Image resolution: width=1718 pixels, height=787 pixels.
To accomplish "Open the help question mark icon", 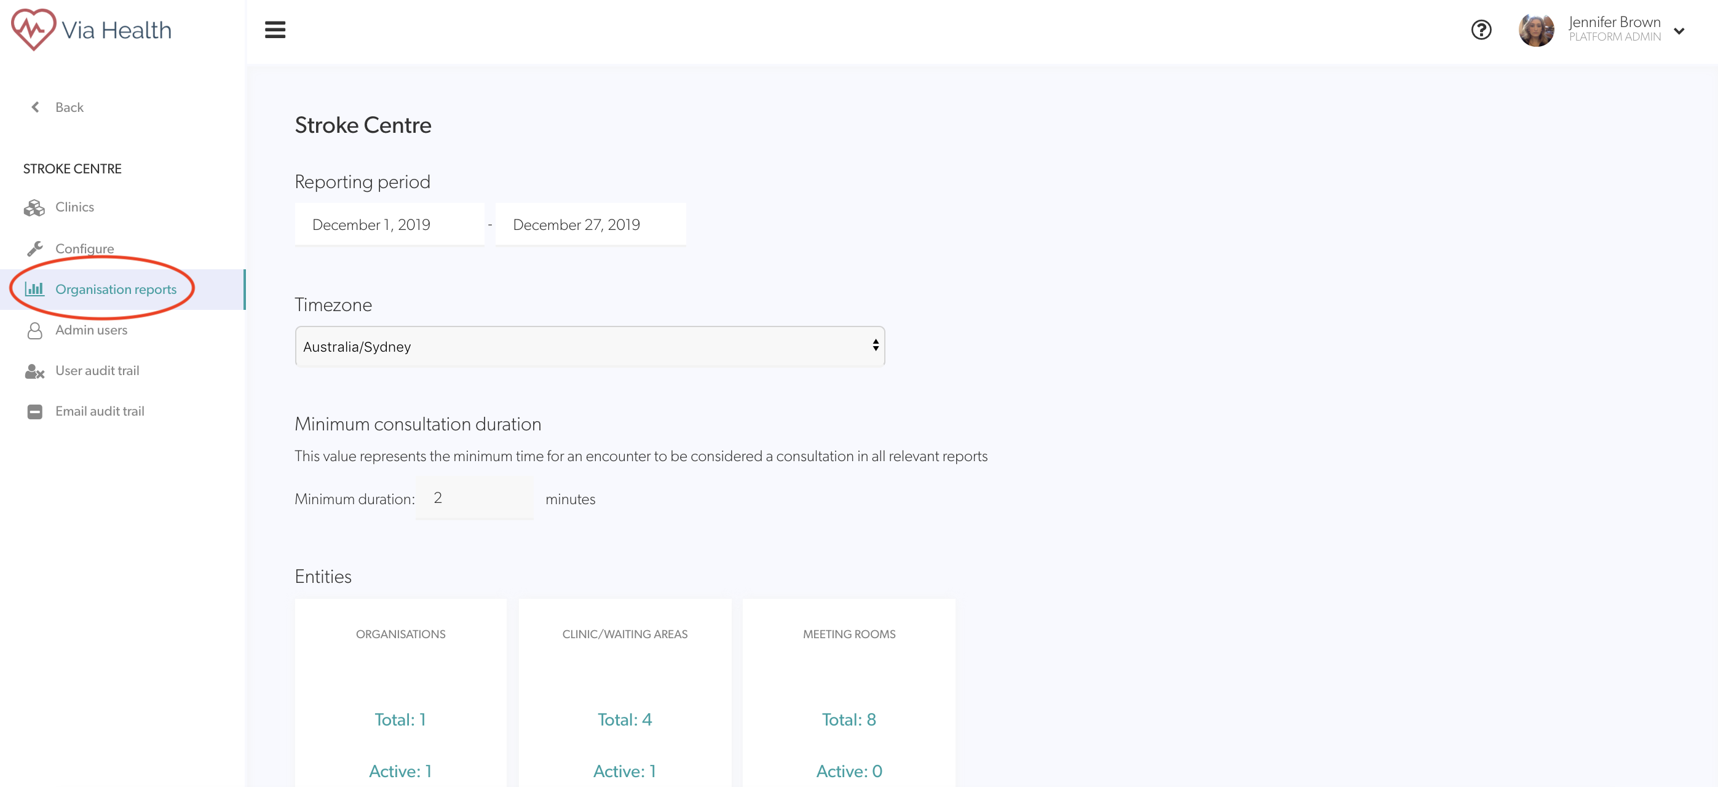I will pyautogui.click(x=1481, y=30).
